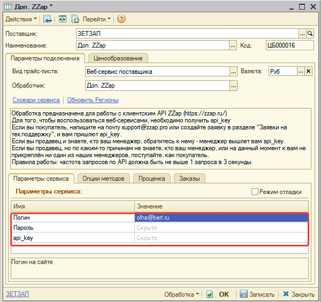
Task: Click the Логин на сайте description box
Action: tap(159, 268)
